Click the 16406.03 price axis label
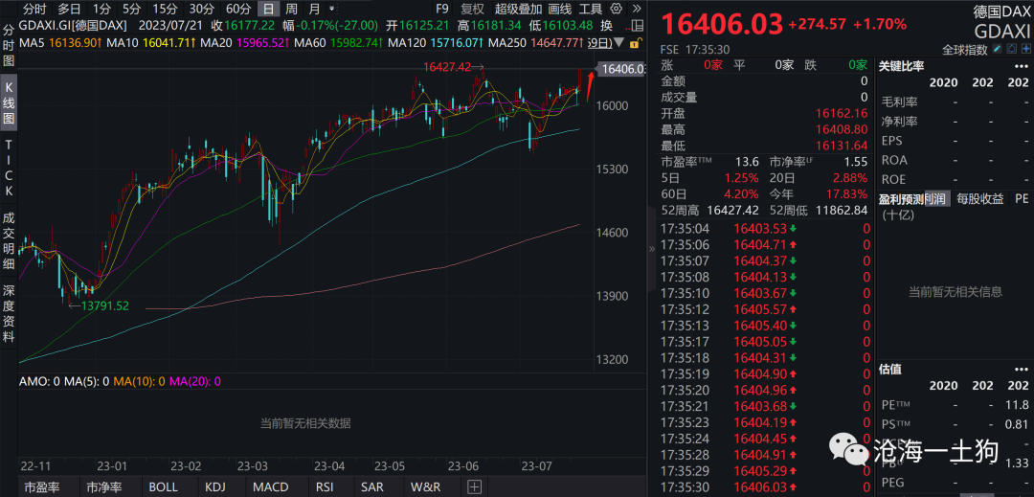Screen dimensions: 1034x497 tap(620, 69)
